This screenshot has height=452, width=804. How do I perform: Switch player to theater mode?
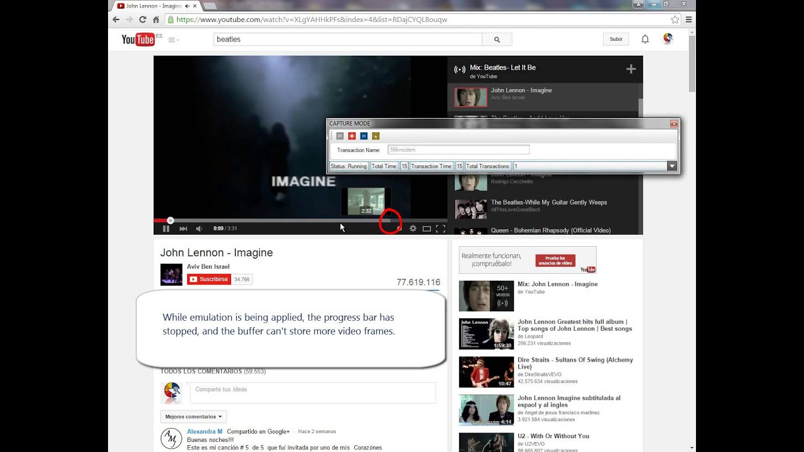(426, 229)
